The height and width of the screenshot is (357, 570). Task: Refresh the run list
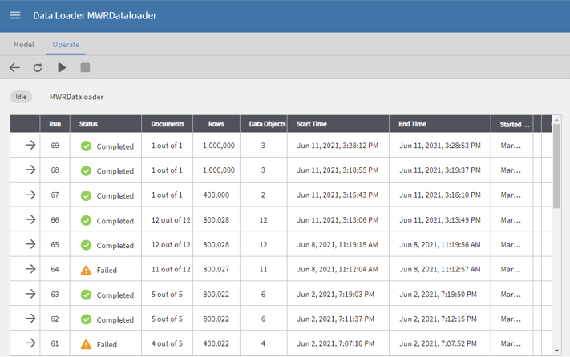38,68
